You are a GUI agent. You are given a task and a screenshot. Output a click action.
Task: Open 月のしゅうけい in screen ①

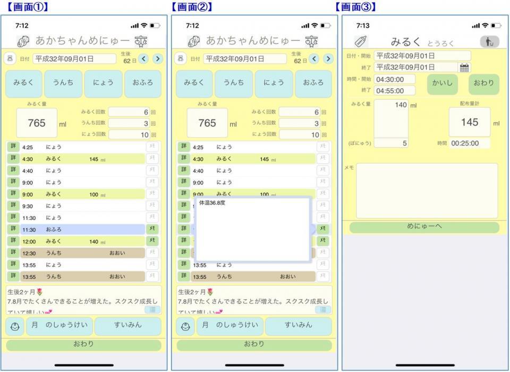[x=59, y=326]
